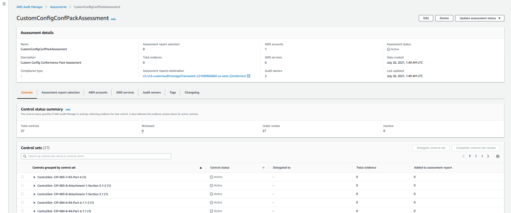Open Assessment report selection tab

61,93
